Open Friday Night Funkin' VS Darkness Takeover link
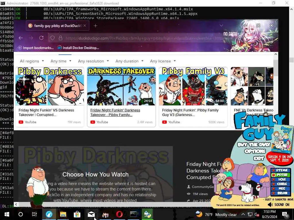 (x=46, y=112)
